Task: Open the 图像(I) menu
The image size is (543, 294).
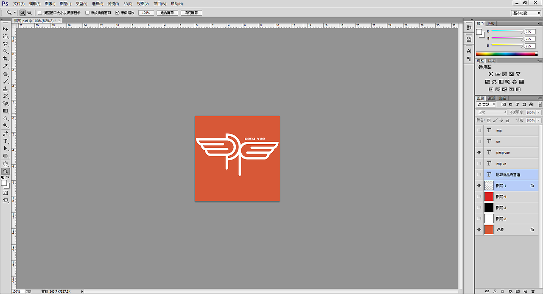Action: pos(50,3)
